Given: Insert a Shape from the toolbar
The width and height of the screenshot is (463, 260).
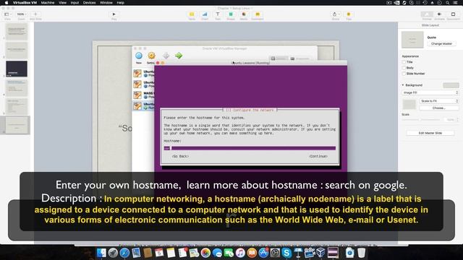Looking at the screenshot, I should (231, 14).
